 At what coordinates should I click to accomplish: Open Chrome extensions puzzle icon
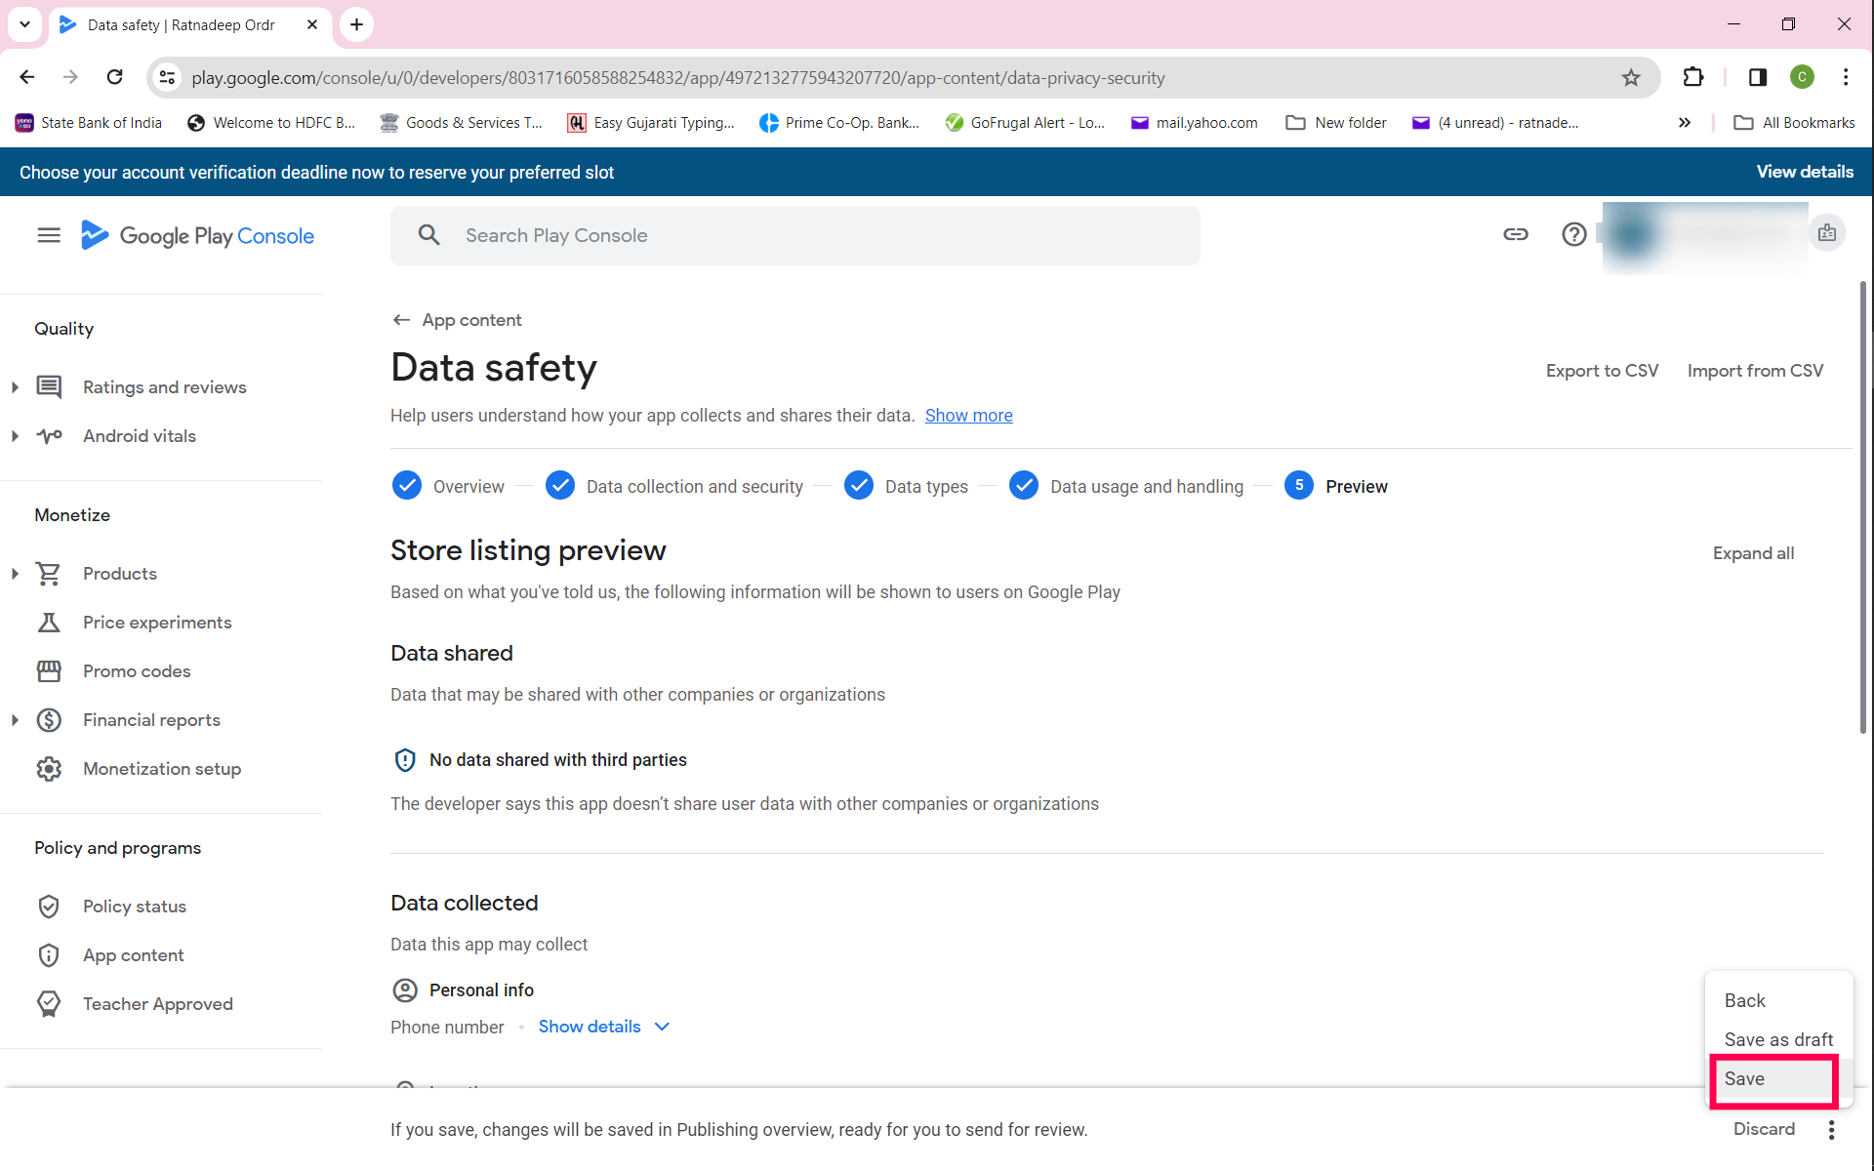click(1693, 78)
